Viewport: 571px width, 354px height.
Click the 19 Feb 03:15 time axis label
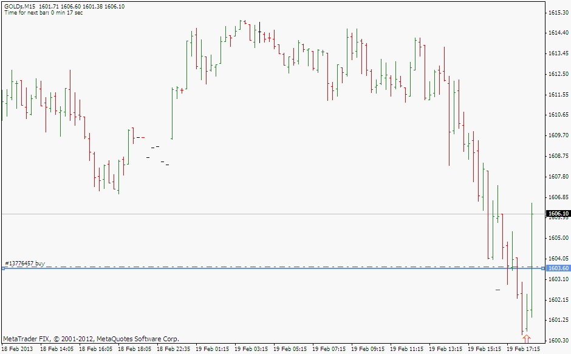click(251, 349)
